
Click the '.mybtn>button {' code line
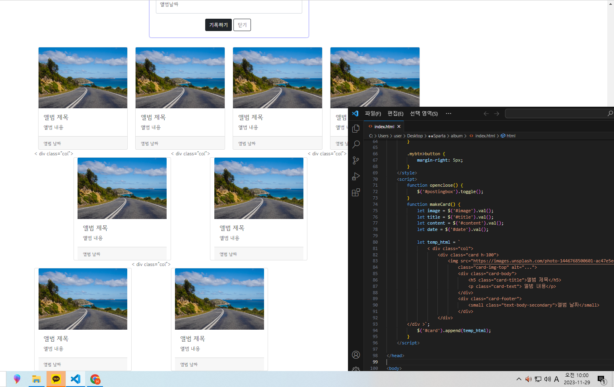coord(426,154)
